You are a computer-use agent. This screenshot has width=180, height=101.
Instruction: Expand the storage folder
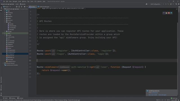(x=5, y=31)
